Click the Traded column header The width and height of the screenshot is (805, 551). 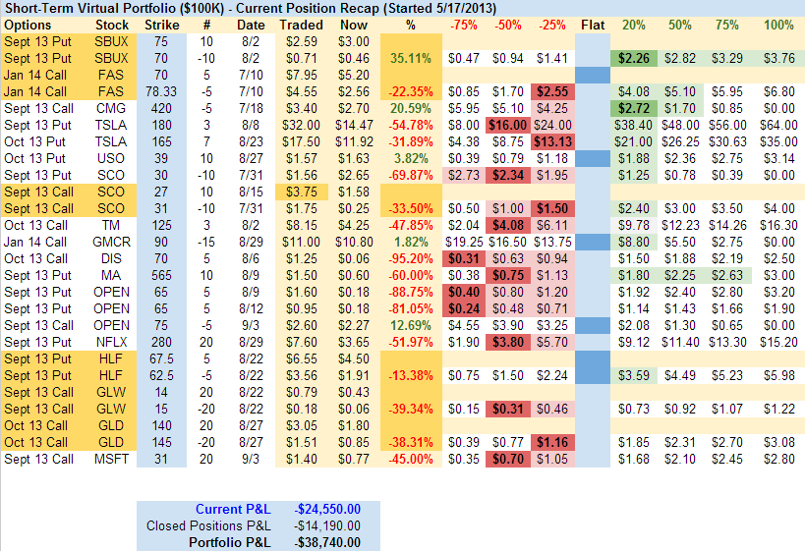(301, 24)
